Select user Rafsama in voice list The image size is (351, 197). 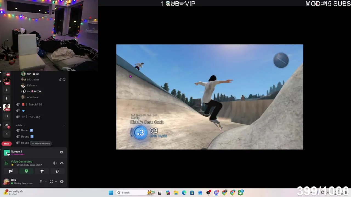pos(32,85)
